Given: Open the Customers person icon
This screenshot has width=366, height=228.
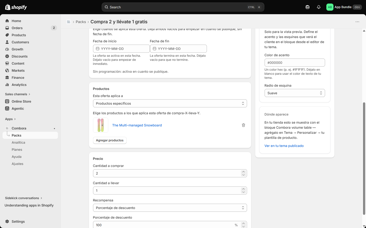Looking at the screenshot, I should [7, 42].
